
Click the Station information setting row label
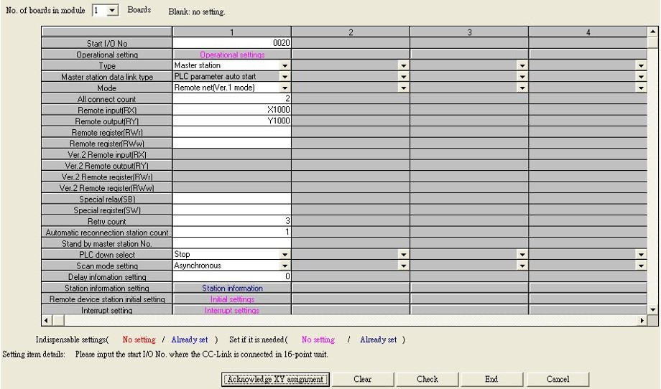106,288
